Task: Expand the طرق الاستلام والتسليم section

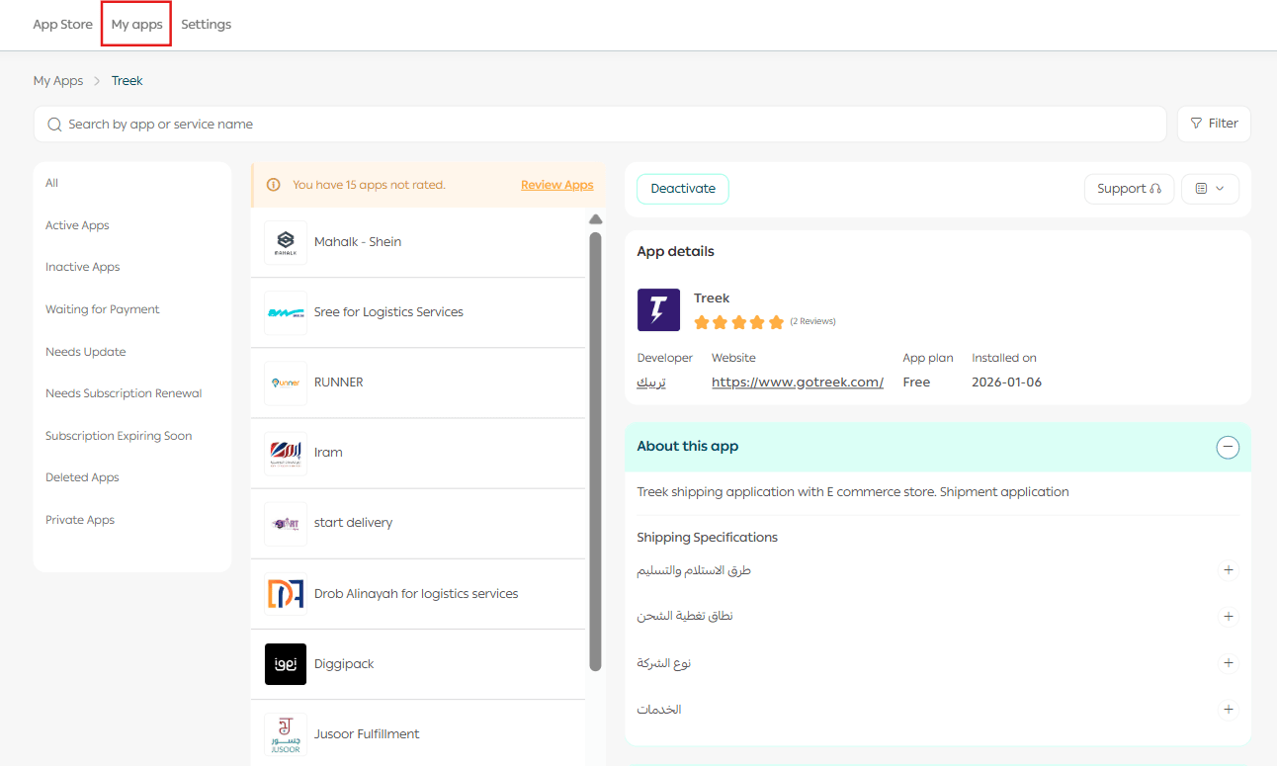Action: pos(1228,570)
